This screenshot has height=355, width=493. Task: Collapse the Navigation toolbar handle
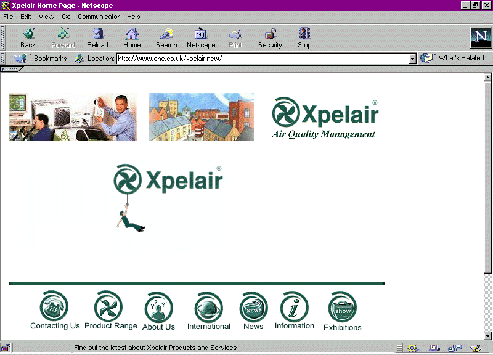tap(2, 38)
